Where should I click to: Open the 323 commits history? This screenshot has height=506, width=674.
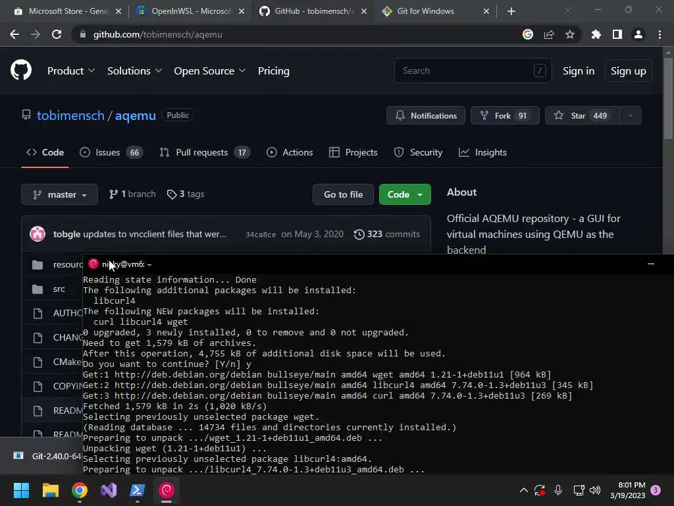(386, 234)
